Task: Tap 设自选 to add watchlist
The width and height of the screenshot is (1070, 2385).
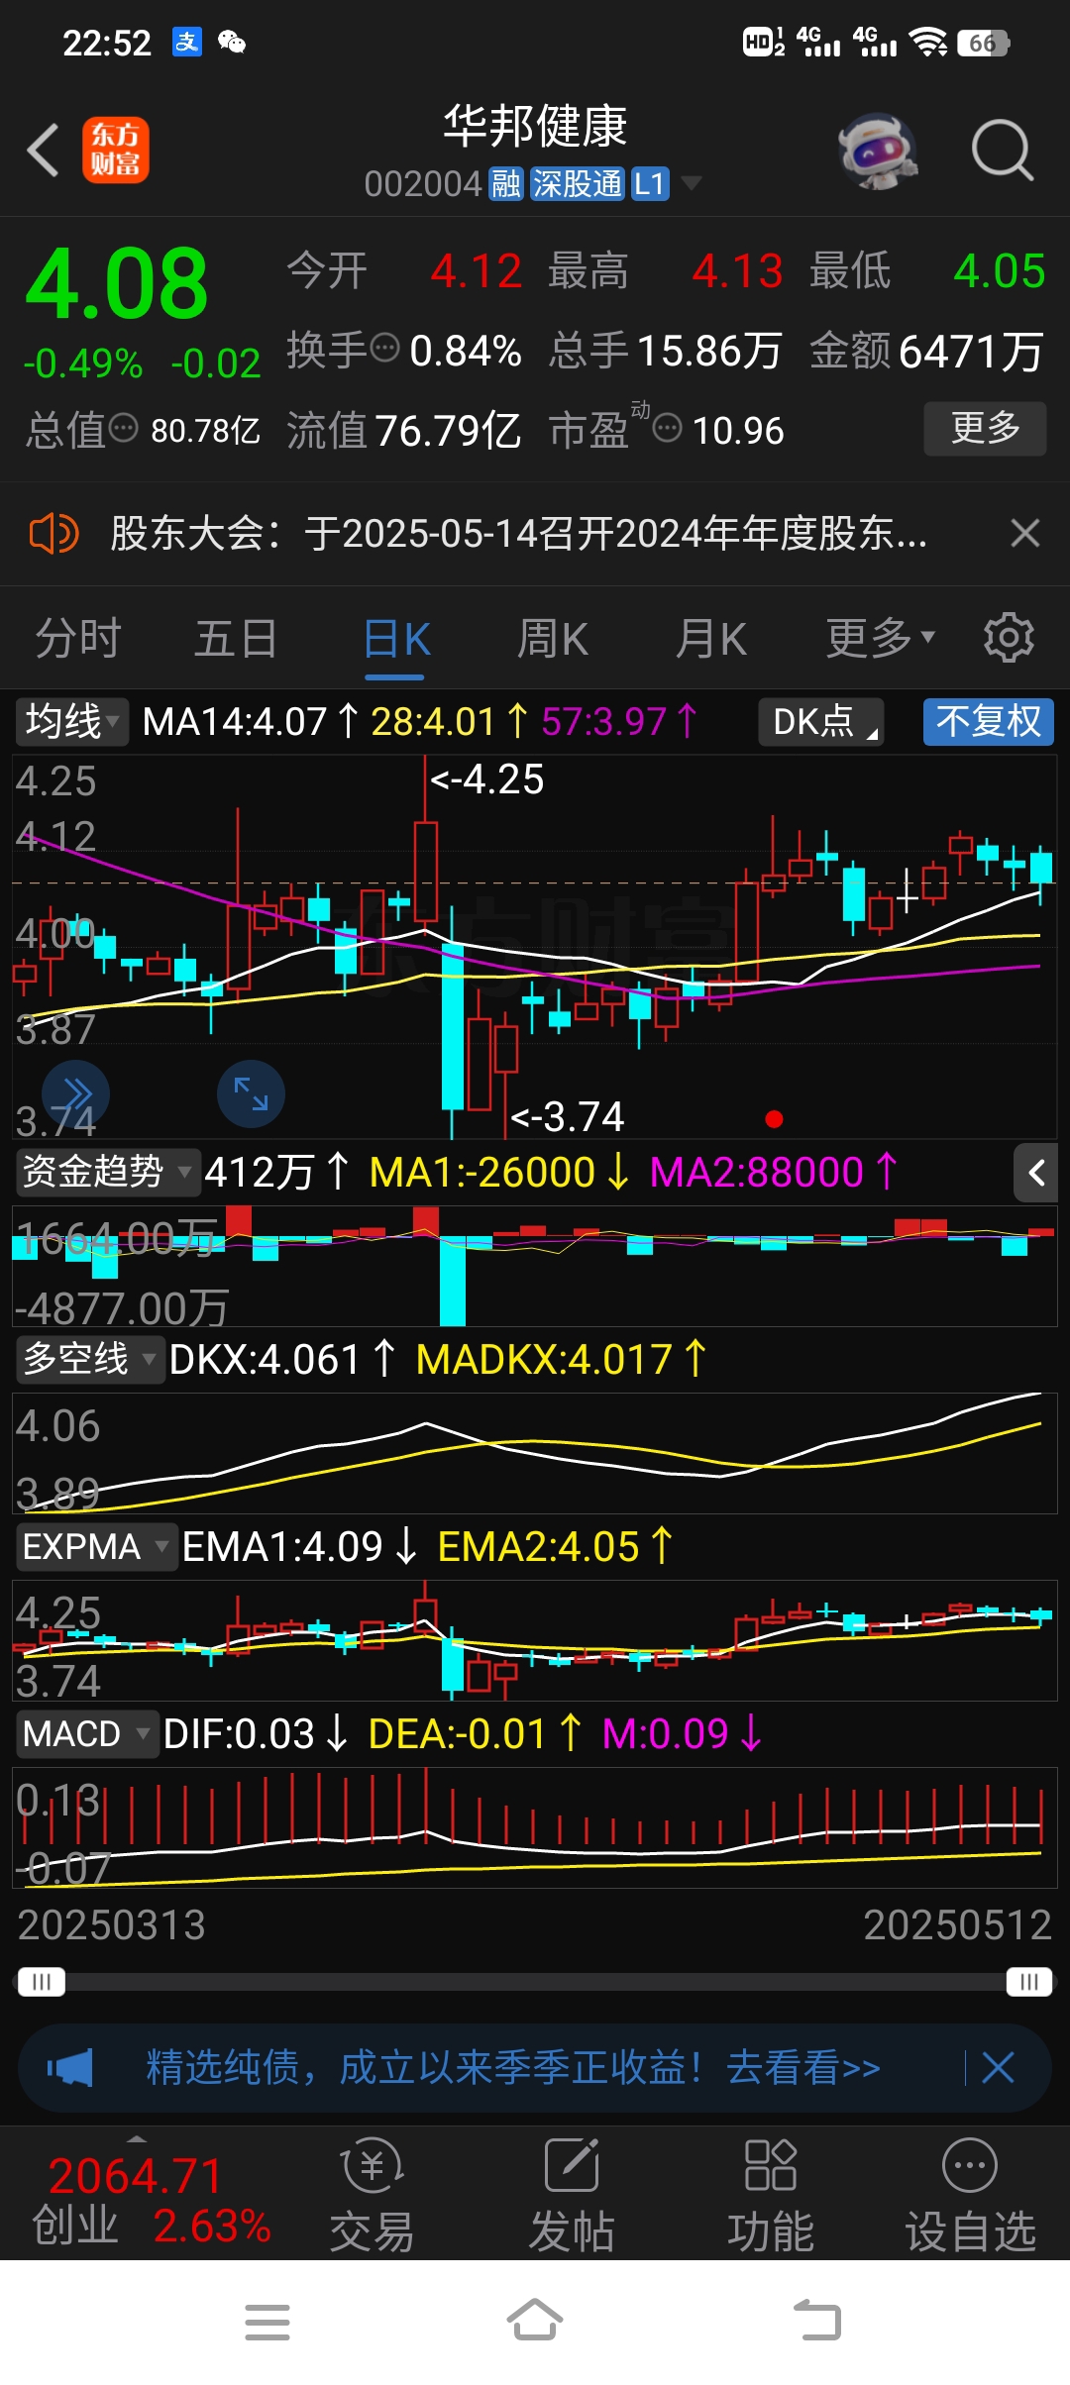Action: pyautogui.click(x=971, y=2196)
